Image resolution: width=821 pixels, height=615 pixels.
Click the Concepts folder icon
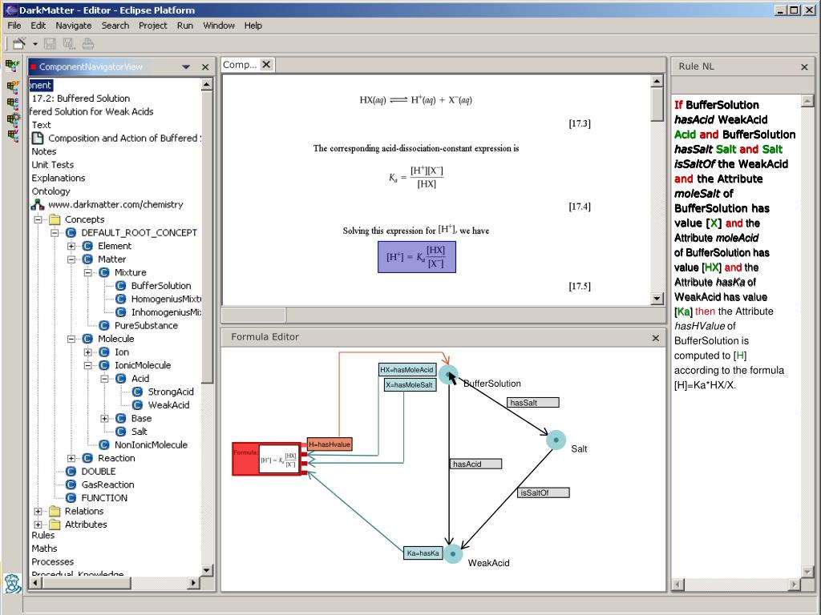click(55, 219)
